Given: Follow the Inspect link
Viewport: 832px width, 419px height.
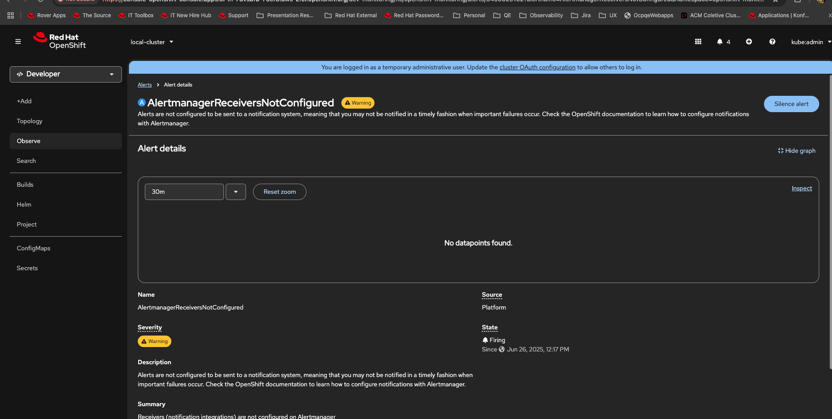Looking at the screenshot, I should pyautogui.click(x=802, y=188).
